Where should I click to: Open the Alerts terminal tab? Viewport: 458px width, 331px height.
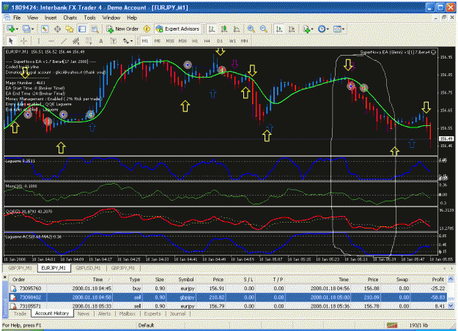pos(104,313)
